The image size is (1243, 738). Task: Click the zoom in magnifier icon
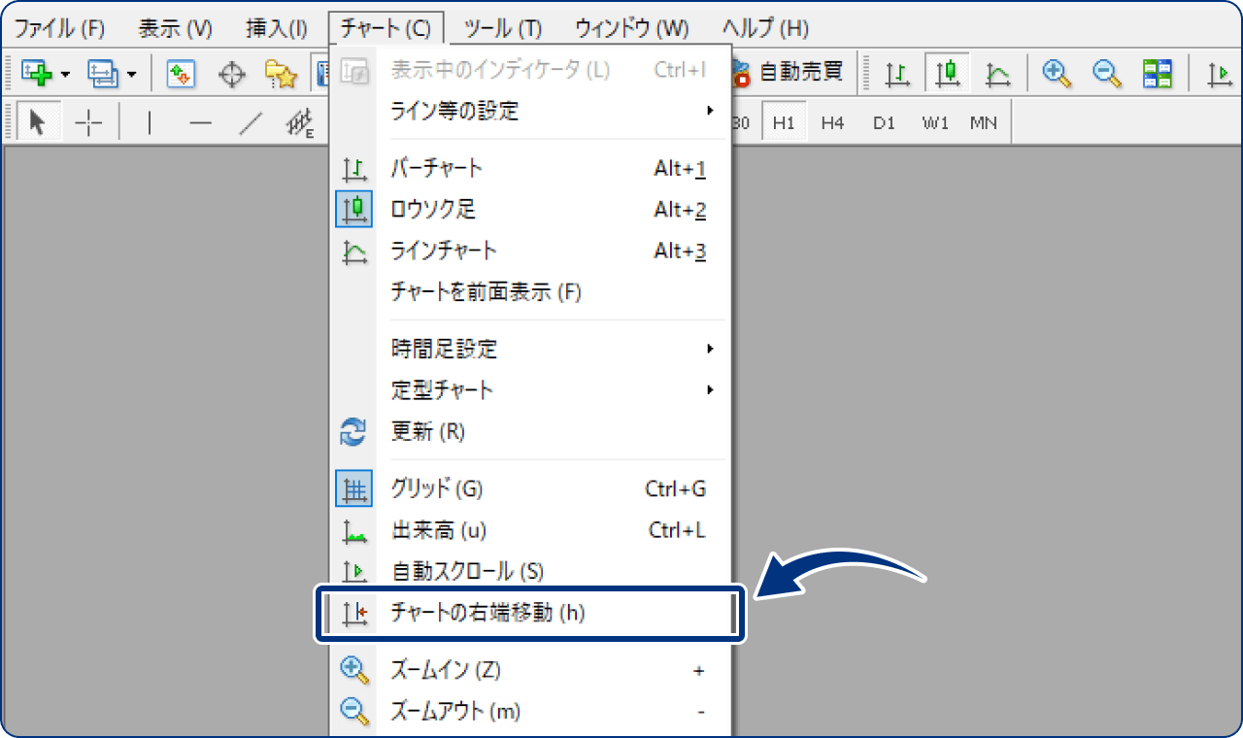[1058, 72]
